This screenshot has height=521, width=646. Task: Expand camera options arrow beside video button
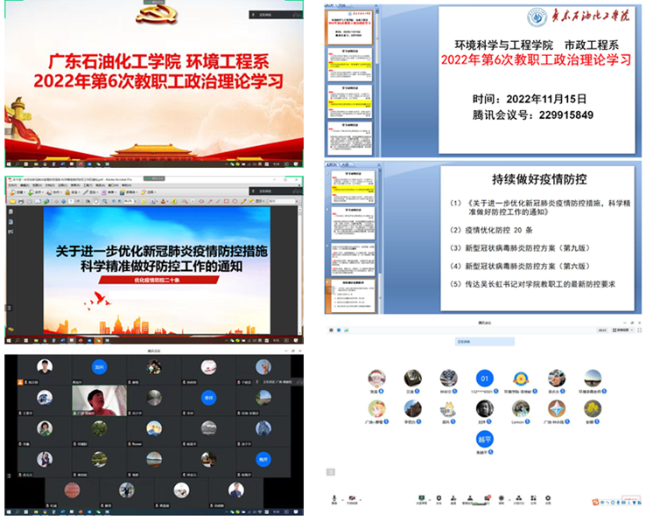[361, 499]
